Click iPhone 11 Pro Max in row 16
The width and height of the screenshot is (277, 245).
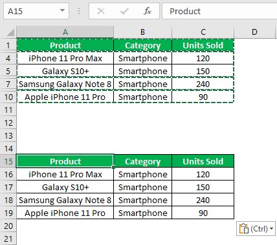click(x=65, y=174)
